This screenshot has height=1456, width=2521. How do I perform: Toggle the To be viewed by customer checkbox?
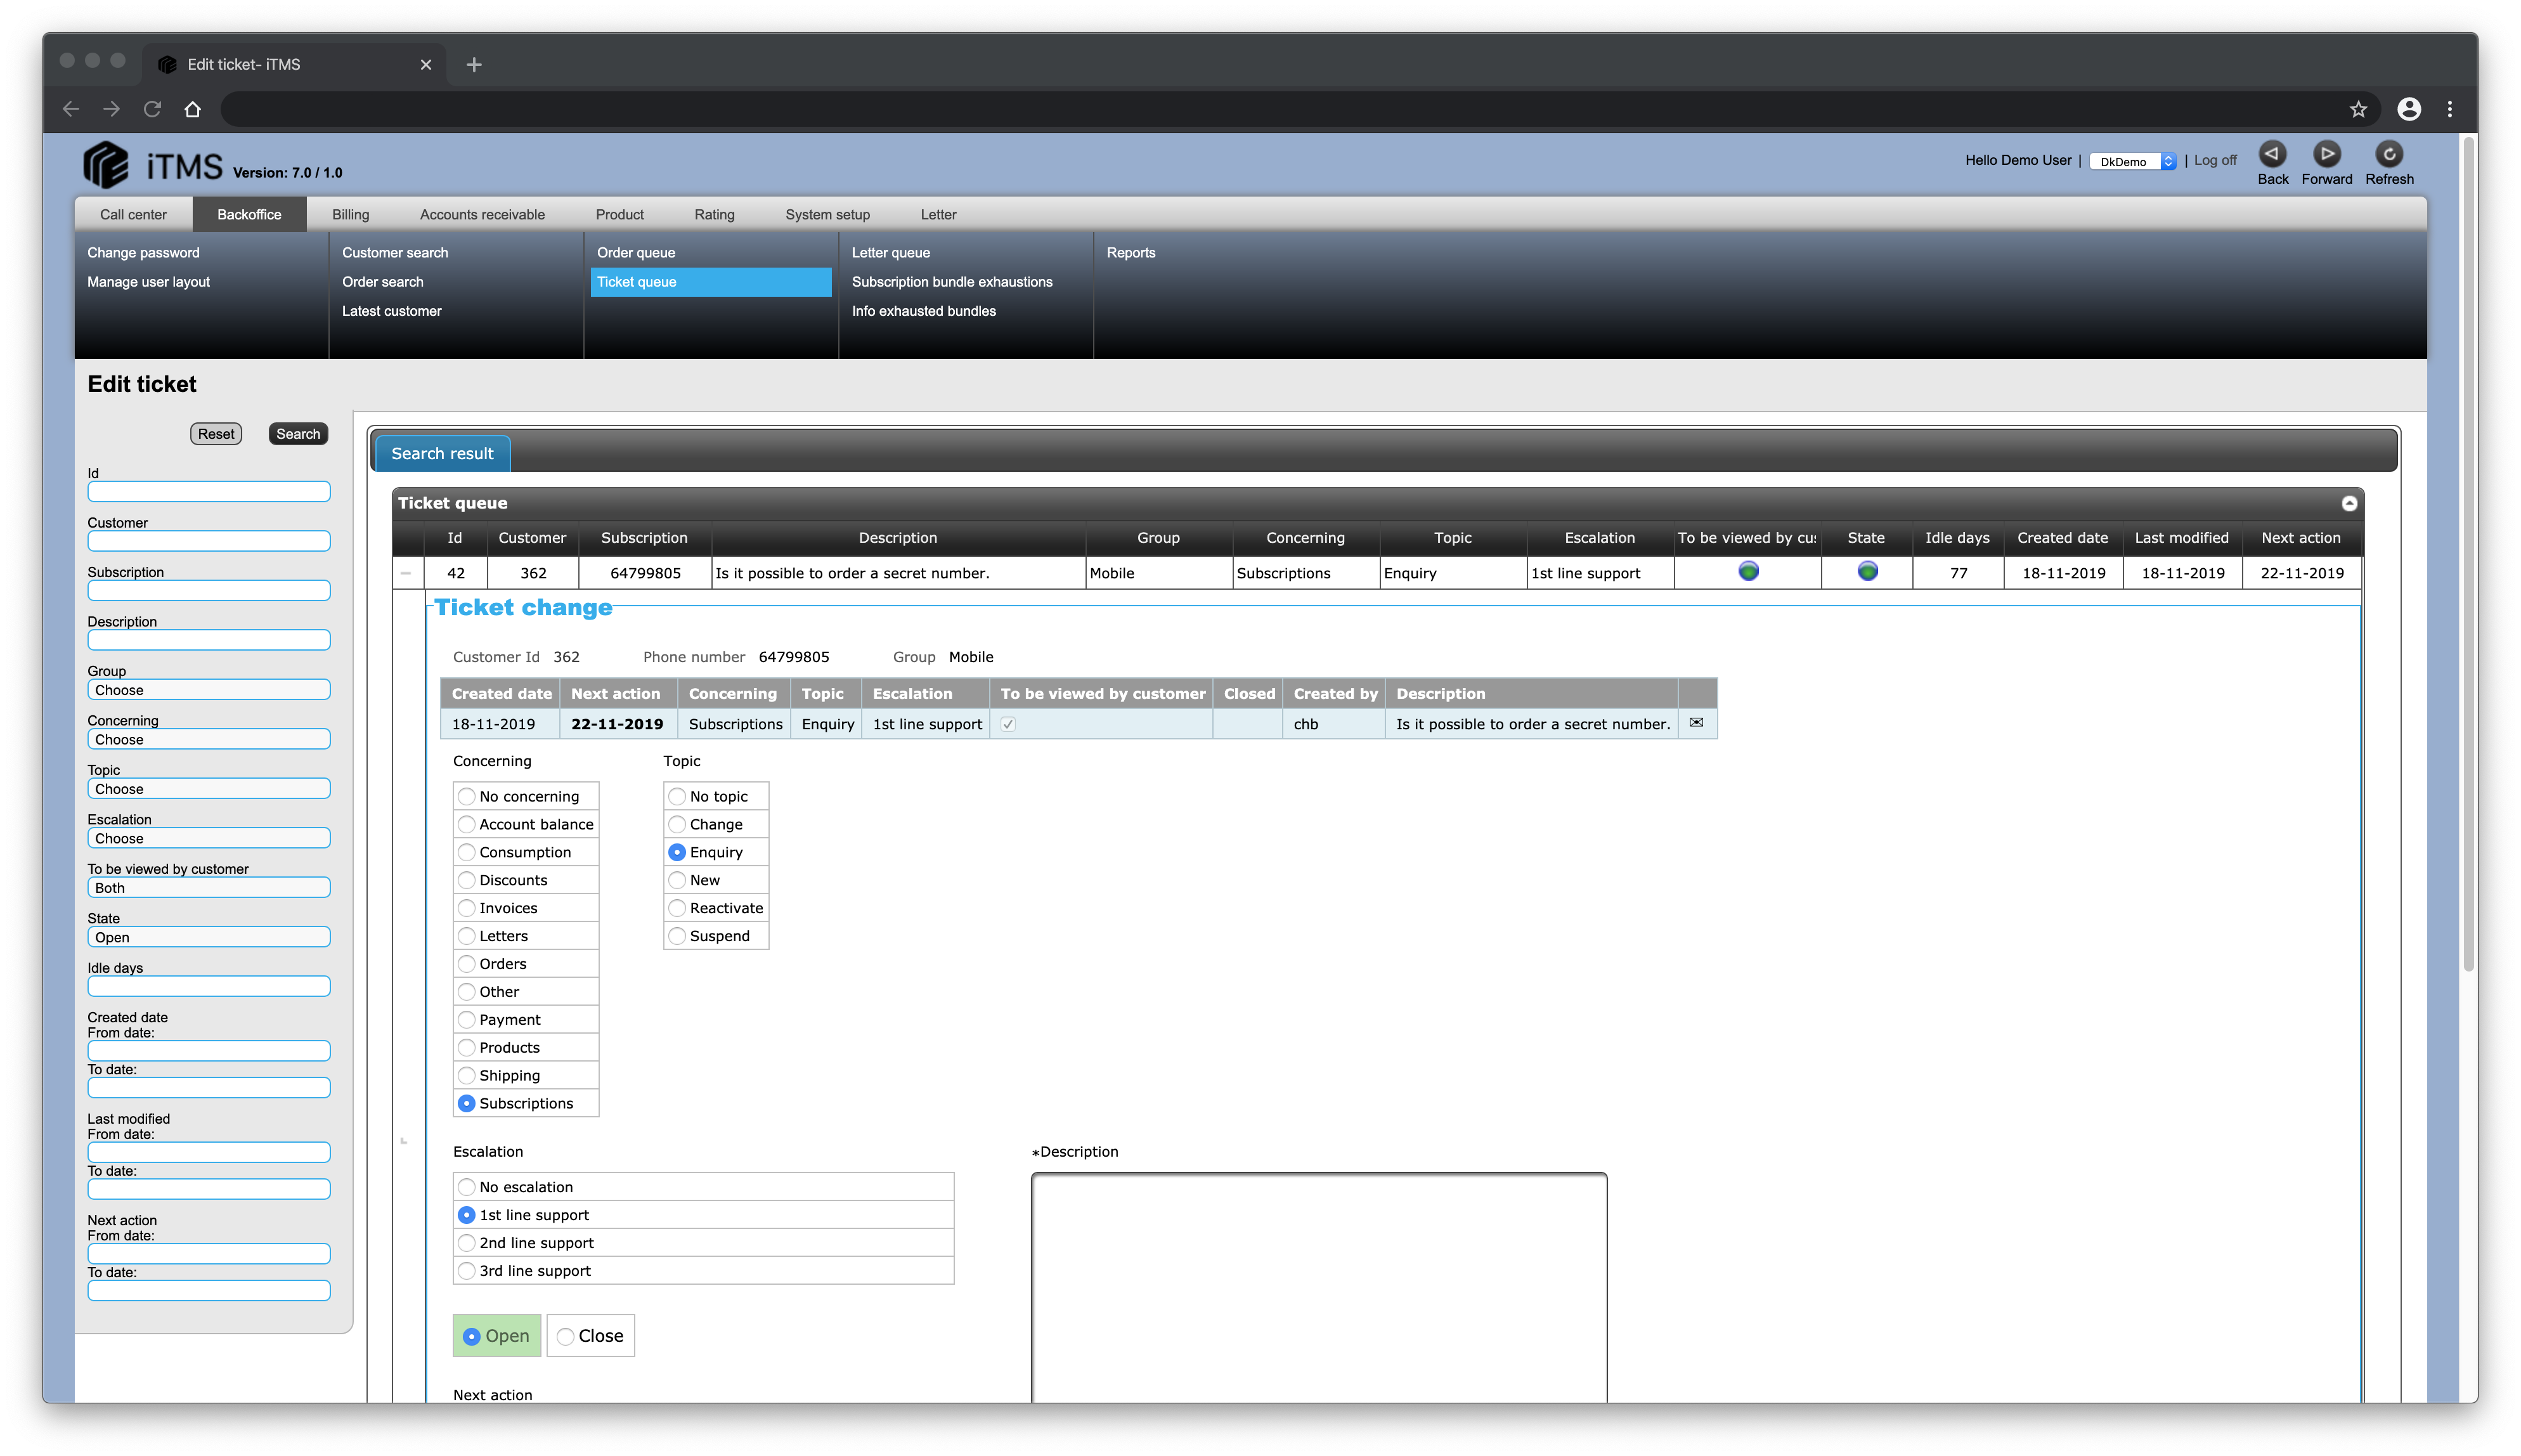(x=1008, y=724)
